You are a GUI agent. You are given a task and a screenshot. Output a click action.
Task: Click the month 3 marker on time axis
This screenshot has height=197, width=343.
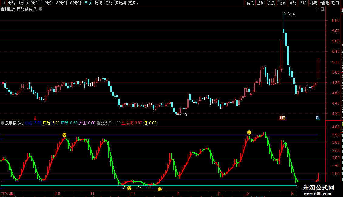[x=248, y=193]
